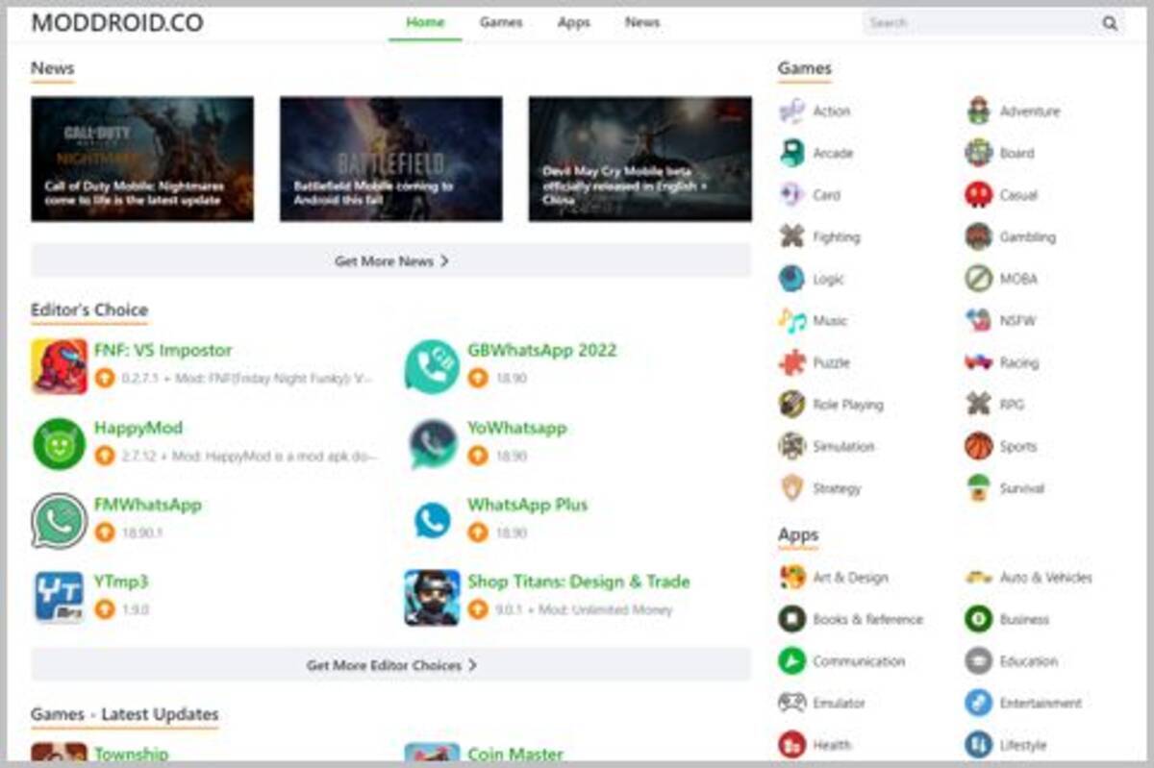Viewport: 1154px width, 768px height.
Task: Open the Music category icon
Action: pos(791,321)
